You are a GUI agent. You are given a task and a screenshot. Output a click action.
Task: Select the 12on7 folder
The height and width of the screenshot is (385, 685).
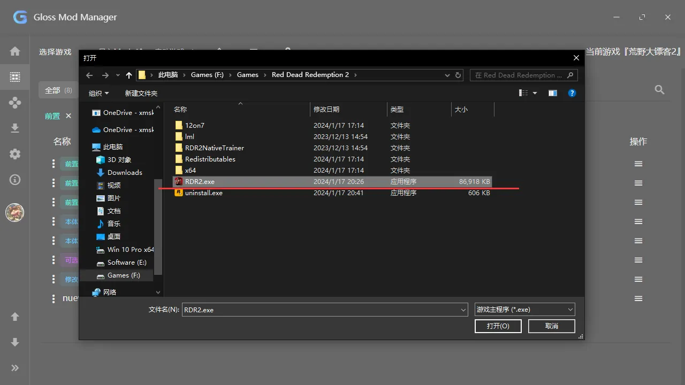(x=332, y=126)
